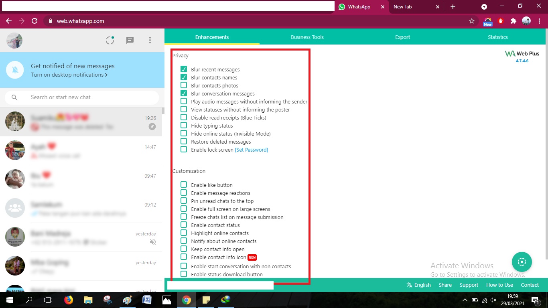Open the Support page

[469, 285]
